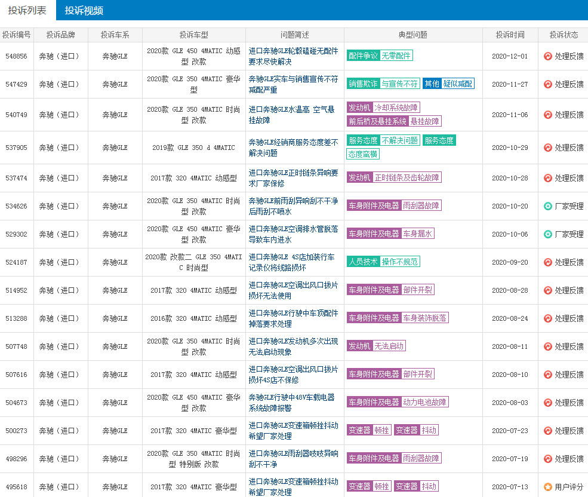
Task: Open complaint 行驶中车顶配件掉落
Action: pyautogui.click(x=293, y=319)
